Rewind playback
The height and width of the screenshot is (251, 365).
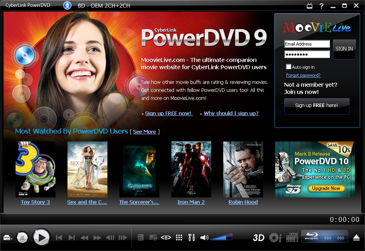tap(84, 238)
